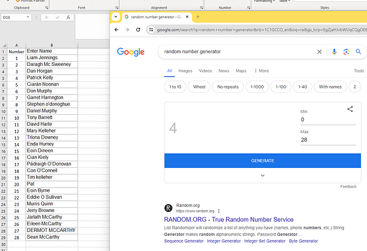Open a new Chrome tab with plus
367x251 pixels.
click(198, 17)
